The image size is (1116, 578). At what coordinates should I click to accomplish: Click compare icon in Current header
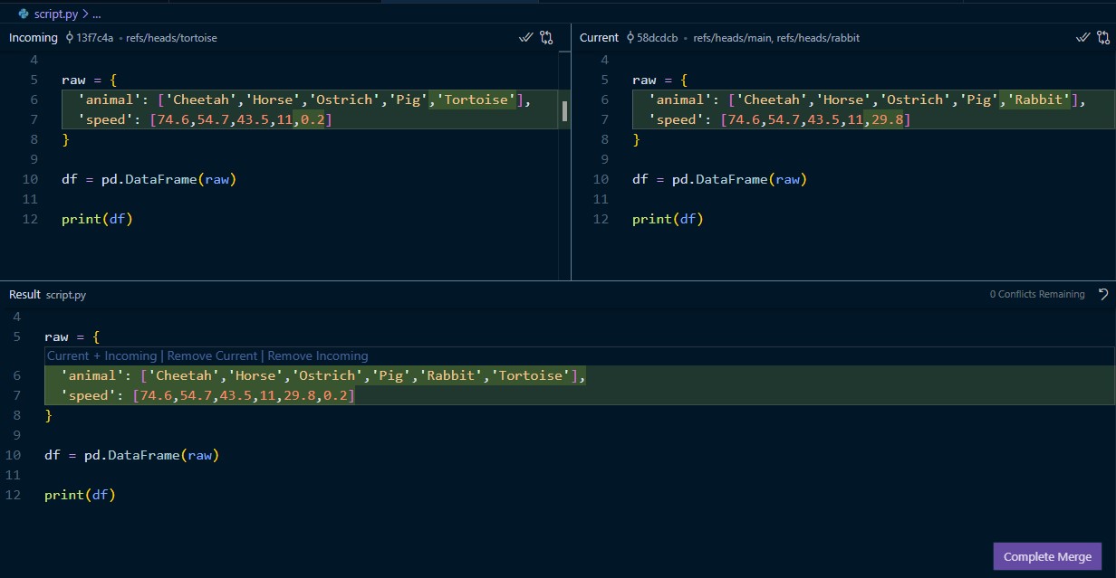pyautogui.click(x=1103, y=38)
